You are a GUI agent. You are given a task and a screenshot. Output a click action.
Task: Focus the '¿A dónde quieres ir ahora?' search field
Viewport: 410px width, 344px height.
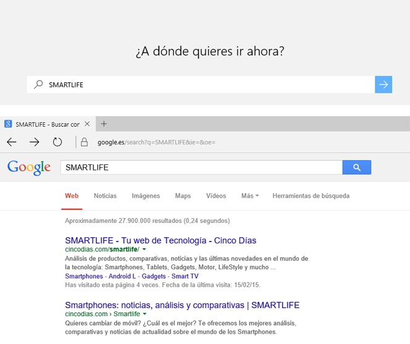(x=201, y=85)
